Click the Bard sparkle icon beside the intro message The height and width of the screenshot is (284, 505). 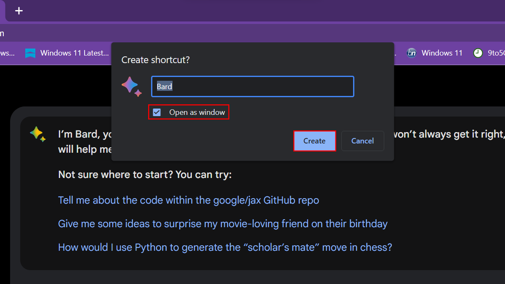(37, 134)
